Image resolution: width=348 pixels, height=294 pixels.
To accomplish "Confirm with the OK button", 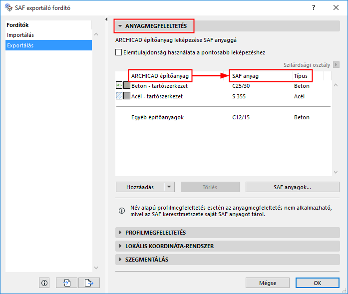I will point(318,283).
